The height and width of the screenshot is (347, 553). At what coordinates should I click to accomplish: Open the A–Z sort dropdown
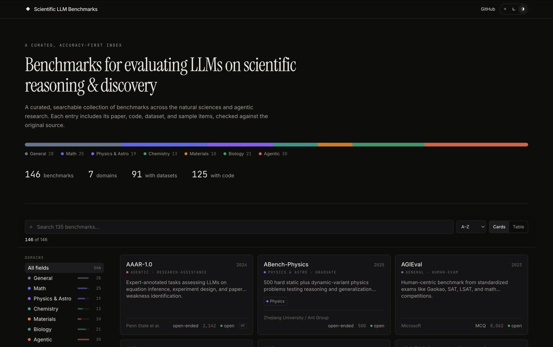coord(471,227)
